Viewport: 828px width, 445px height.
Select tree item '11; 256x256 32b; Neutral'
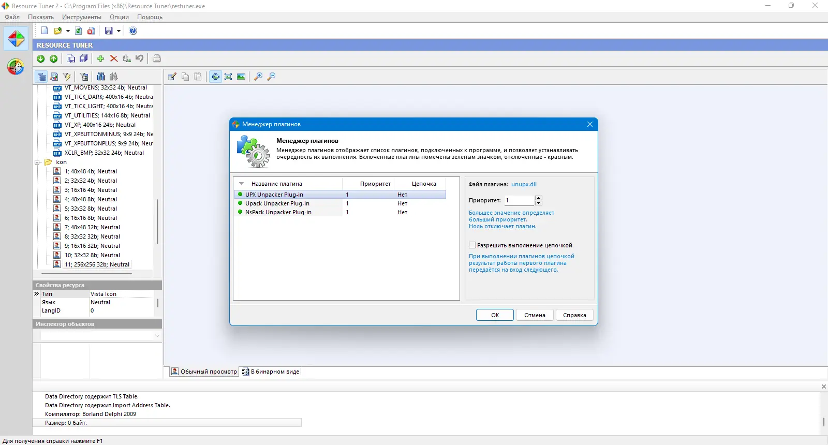click(x=97, y=264)
